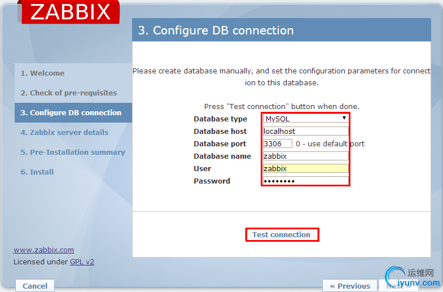
Task: Click the 'Database host' label
Action: pos(220,131)
